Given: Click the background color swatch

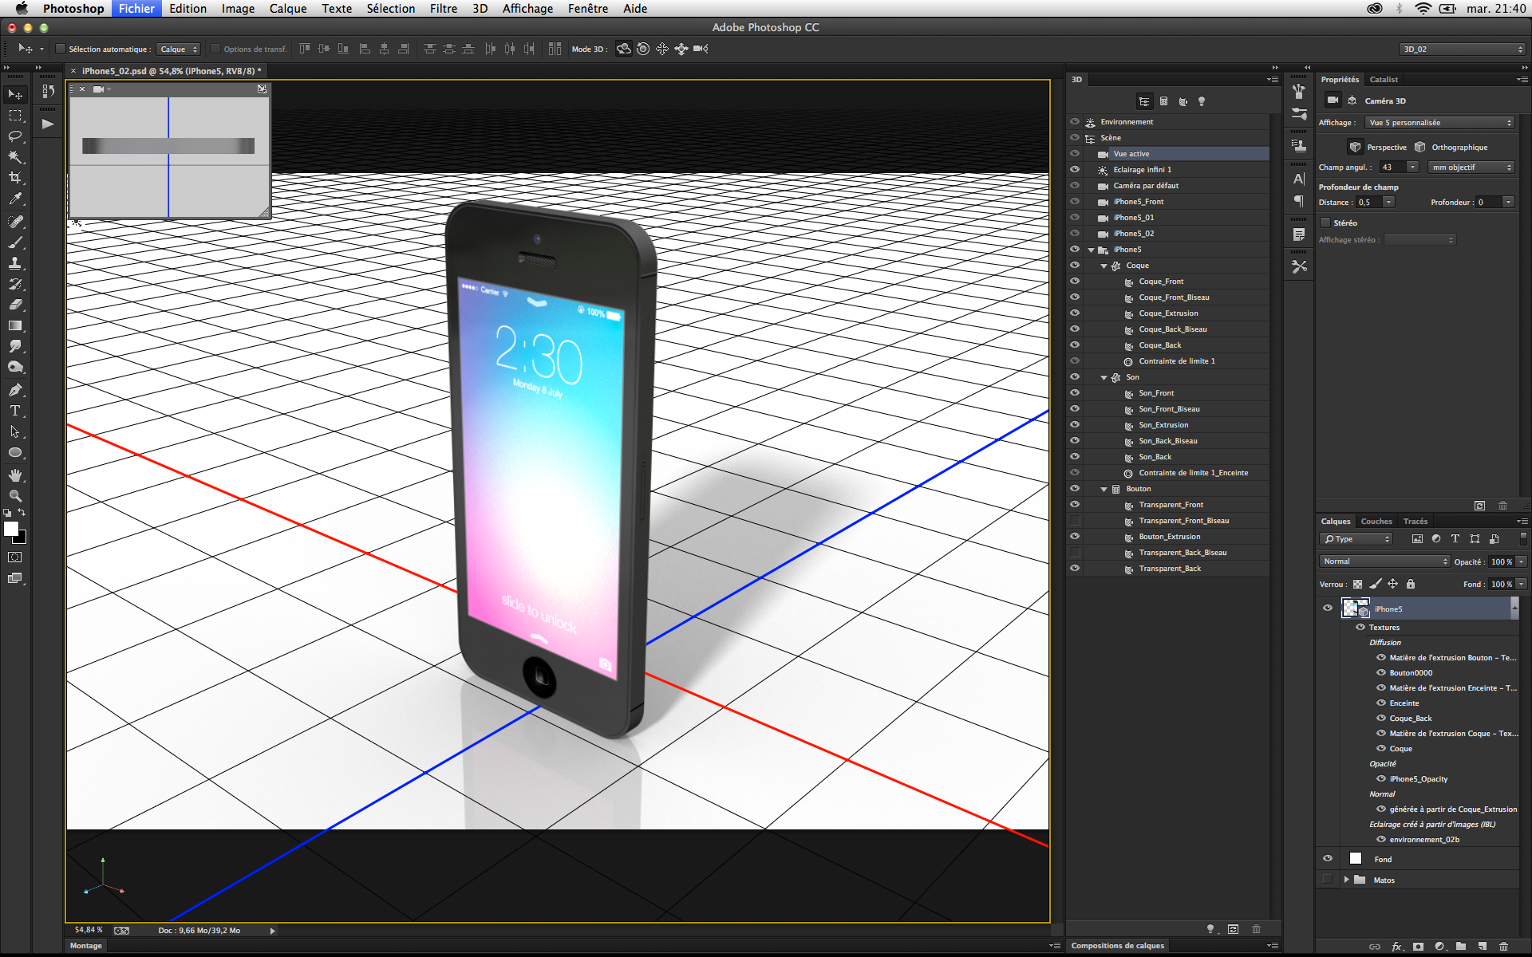Looking at the screenshot, I should point(22,538).
